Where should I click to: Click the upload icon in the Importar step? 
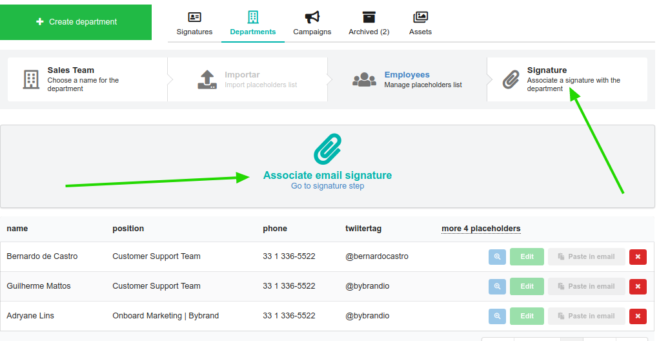(x=207, y=79)
